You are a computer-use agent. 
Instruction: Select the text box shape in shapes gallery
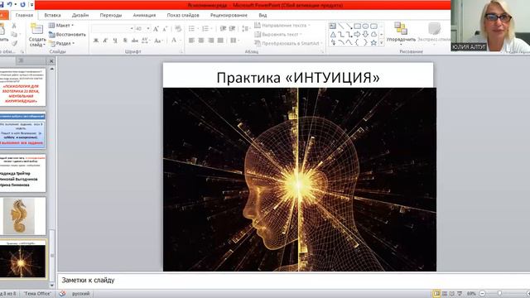click(333, 26)
